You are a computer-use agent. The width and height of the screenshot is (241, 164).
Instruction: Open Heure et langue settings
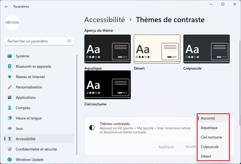pyautogui.click(x=28, y=118)
